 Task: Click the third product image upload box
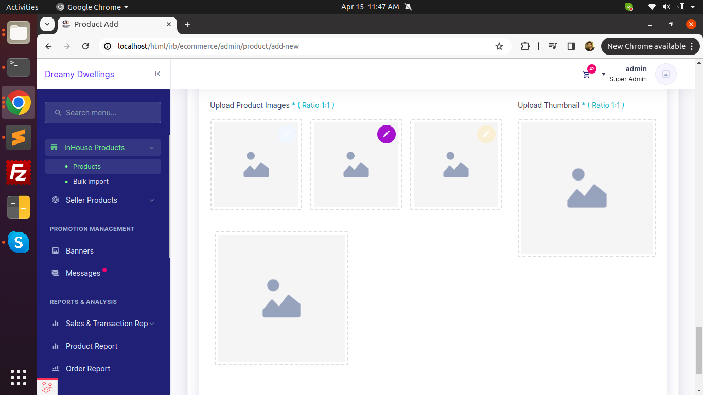(x=456, y=165)
